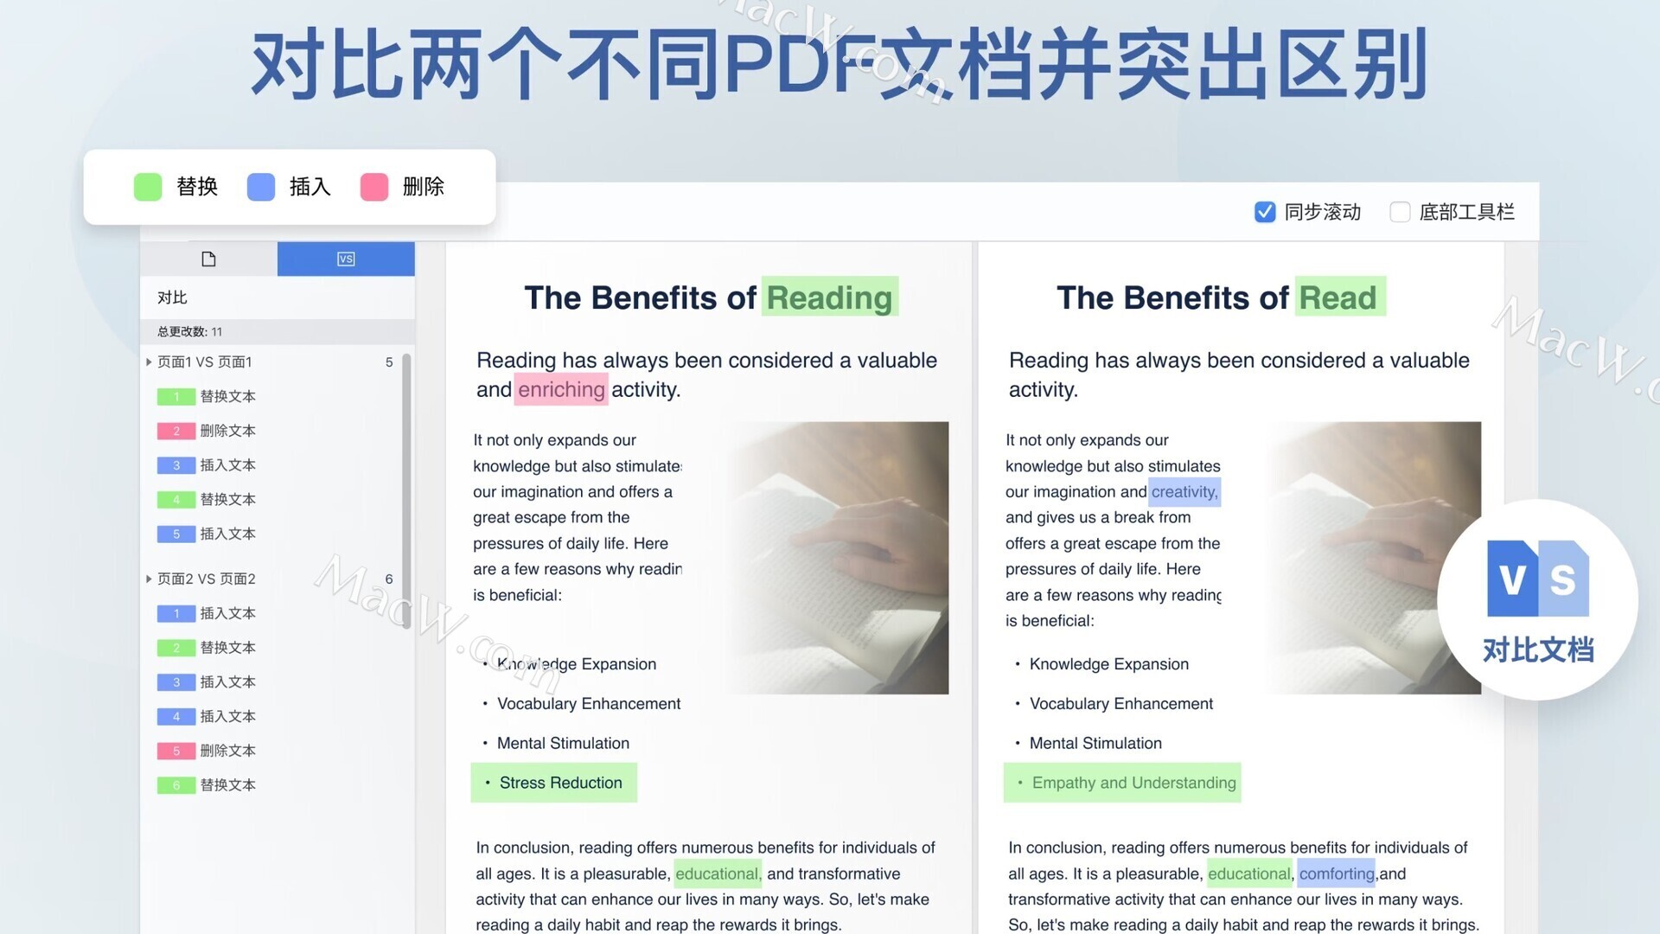Click the 插入文本 label icon in 页面2
1660x934 pixels.
[x=176, y=612]
